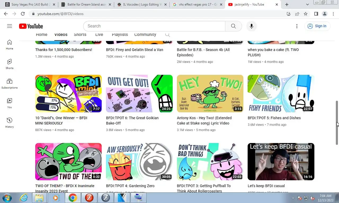Open Windows Explorer folder on taskbar

pyautogui.click(x=39, y=198)
